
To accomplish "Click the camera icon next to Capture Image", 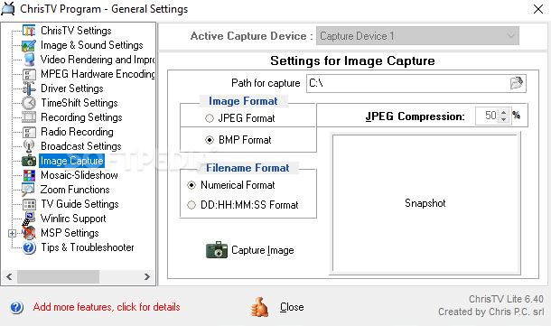I will pos(217,250).
